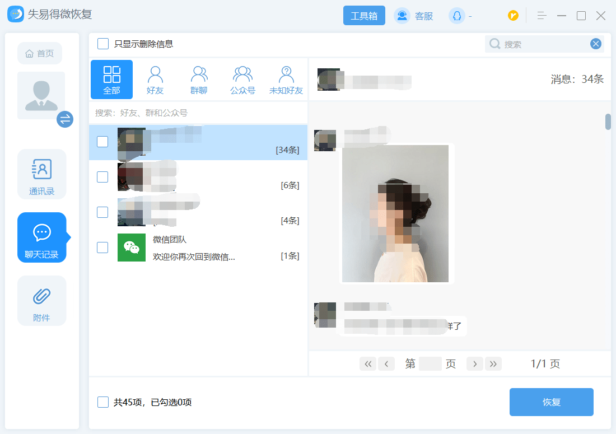Select the 未知好友 unknown friends tab
The width and height of the screenshot is (616, 434).
click(x=286, y=80)
